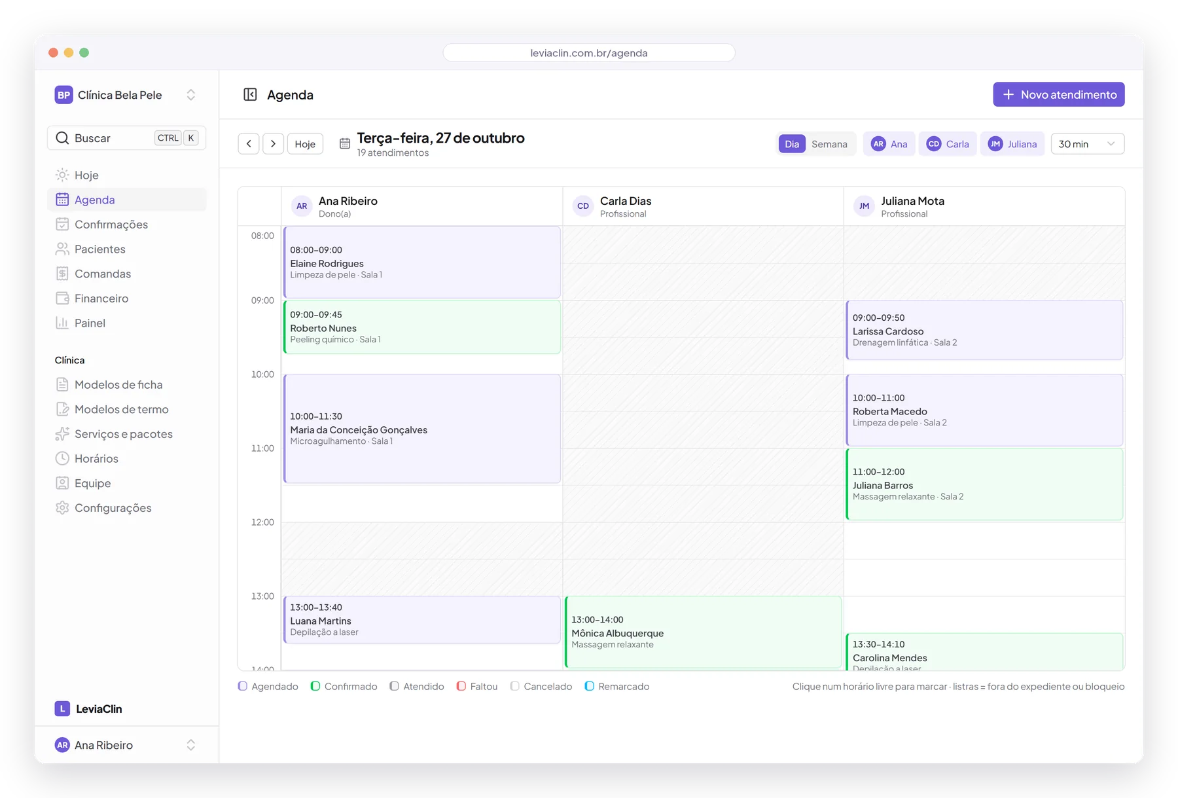
Task: Click the Horários clock icon
Action: coord(62,458)
